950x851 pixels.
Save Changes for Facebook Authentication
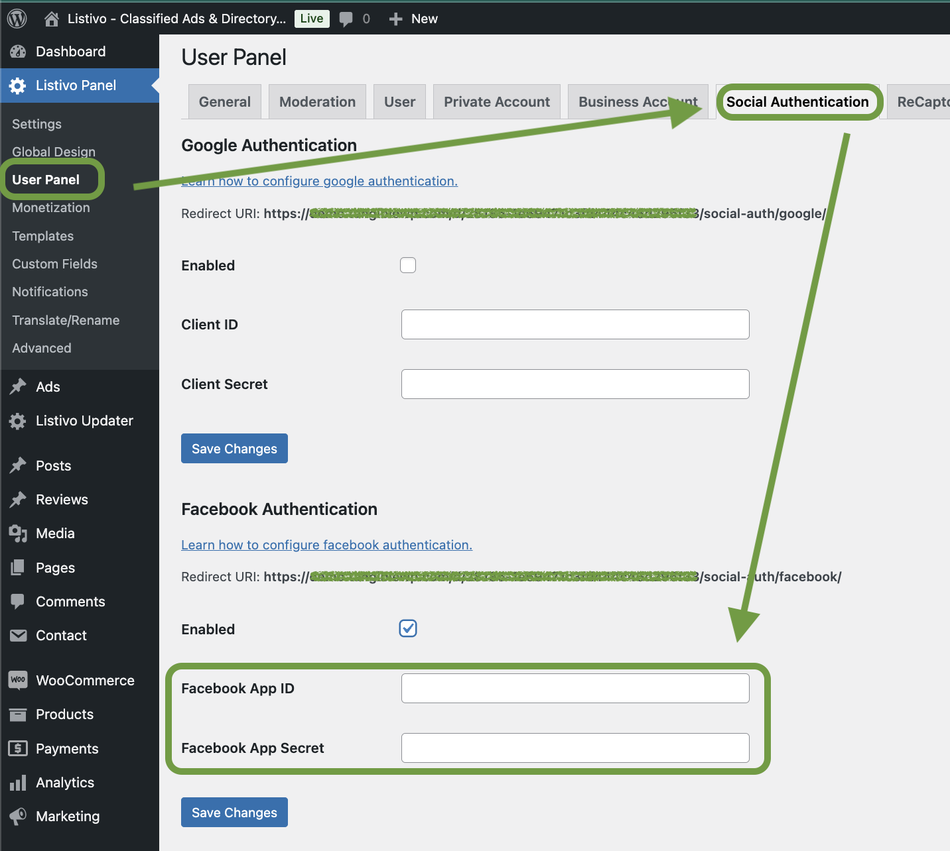pos(234,813)
